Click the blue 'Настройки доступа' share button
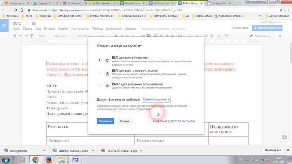 click(x=267, y=28)
